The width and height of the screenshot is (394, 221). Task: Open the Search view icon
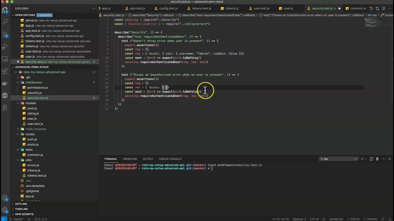tap(5, 22)
